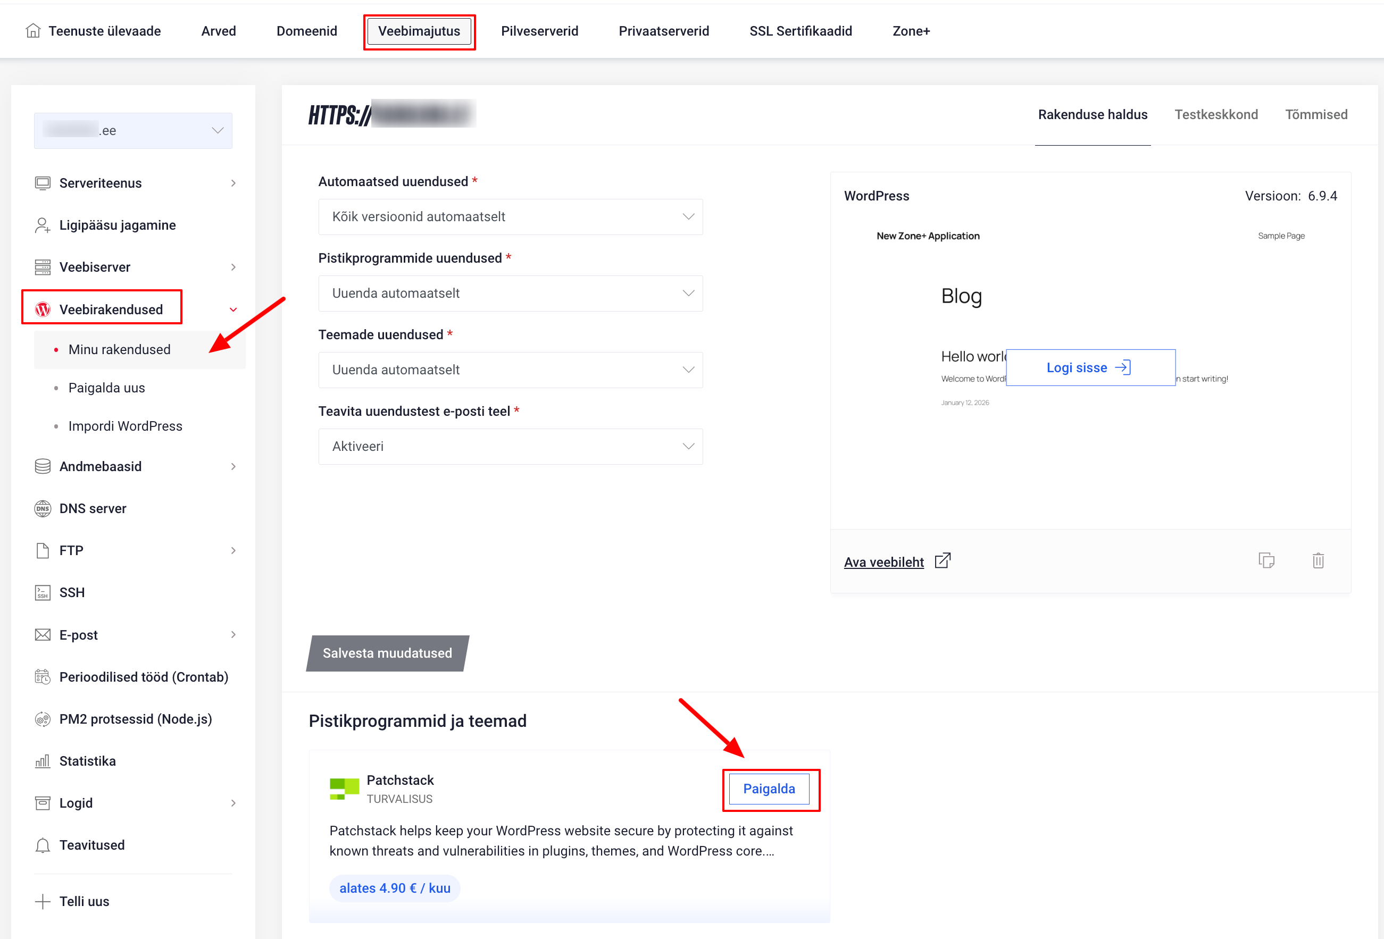Click the Teavitused bell icon
Viewport: 1384px width, 939px height.
point(43,845)
